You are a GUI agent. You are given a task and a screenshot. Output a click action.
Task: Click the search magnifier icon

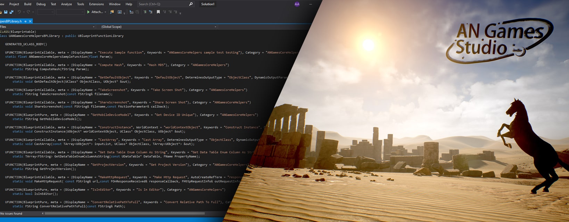(191, 4)
